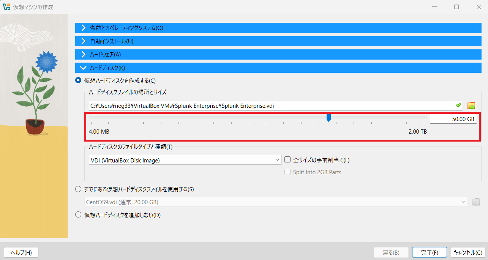The image size is (488, 260).
Task: Click the green checkmark in path field
Action: click(x=458, y=105)
